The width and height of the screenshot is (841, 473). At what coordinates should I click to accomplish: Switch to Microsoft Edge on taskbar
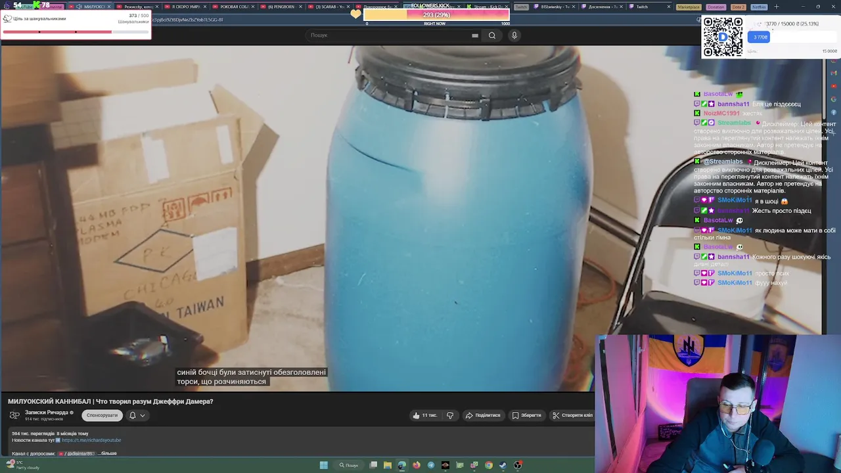tap(402, 465)
